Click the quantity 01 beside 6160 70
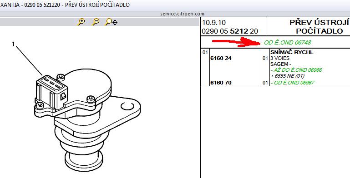The width and height of the screenshot is (350, 178). coord(265,83)
